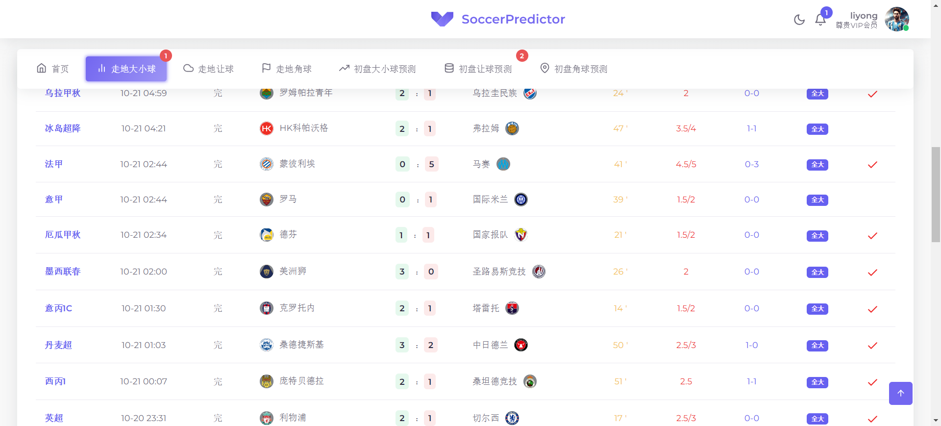Switch to 初盘让球预测 tab
Viewport: 941px width, 426px height.
coord(478,69)
